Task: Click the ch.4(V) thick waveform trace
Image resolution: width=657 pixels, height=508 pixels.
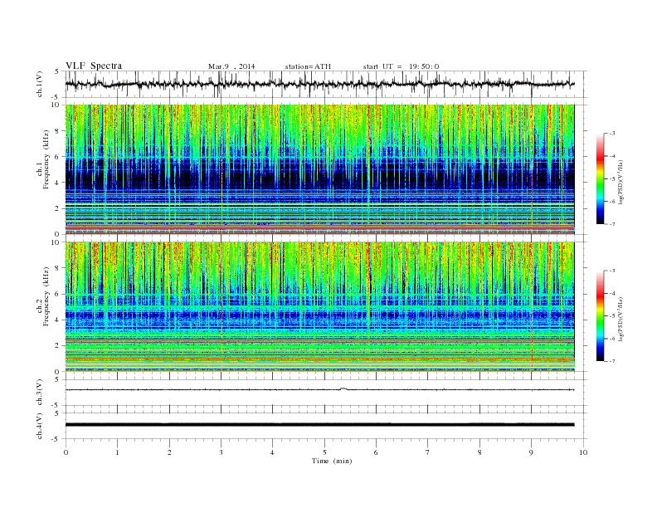Action: 319,425
